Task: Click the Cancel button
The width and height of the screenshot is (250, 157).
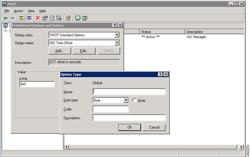Action: [154, 127]
